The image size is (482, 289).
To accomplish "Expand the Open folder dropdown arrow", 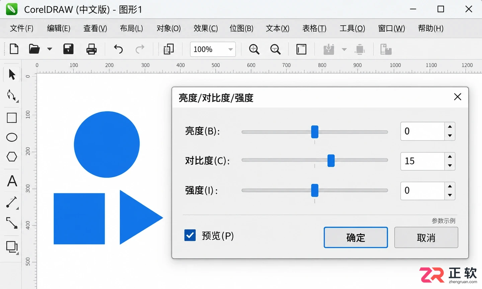I will click(x=50, y=49).
